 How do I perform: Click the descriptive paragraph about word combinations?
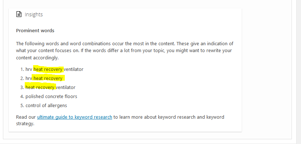coord(124,51)
